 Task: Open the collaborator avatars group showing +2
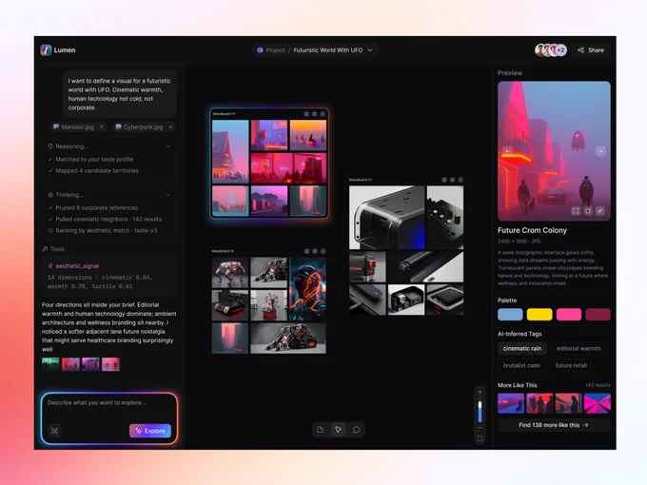551,49
